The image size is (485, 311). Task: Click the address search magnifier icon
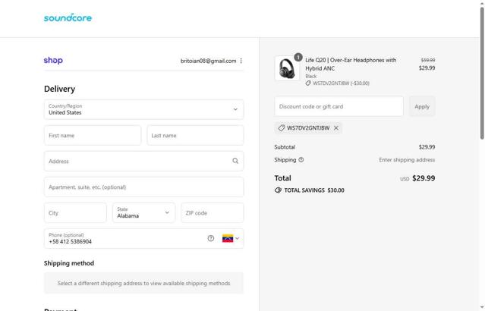point(235,161)
